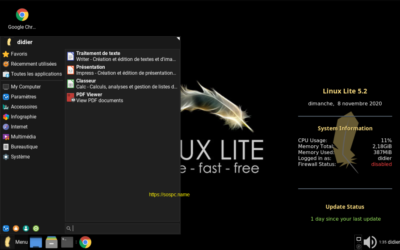Click the didier user profile header in the menu

[x=20, y=42]
